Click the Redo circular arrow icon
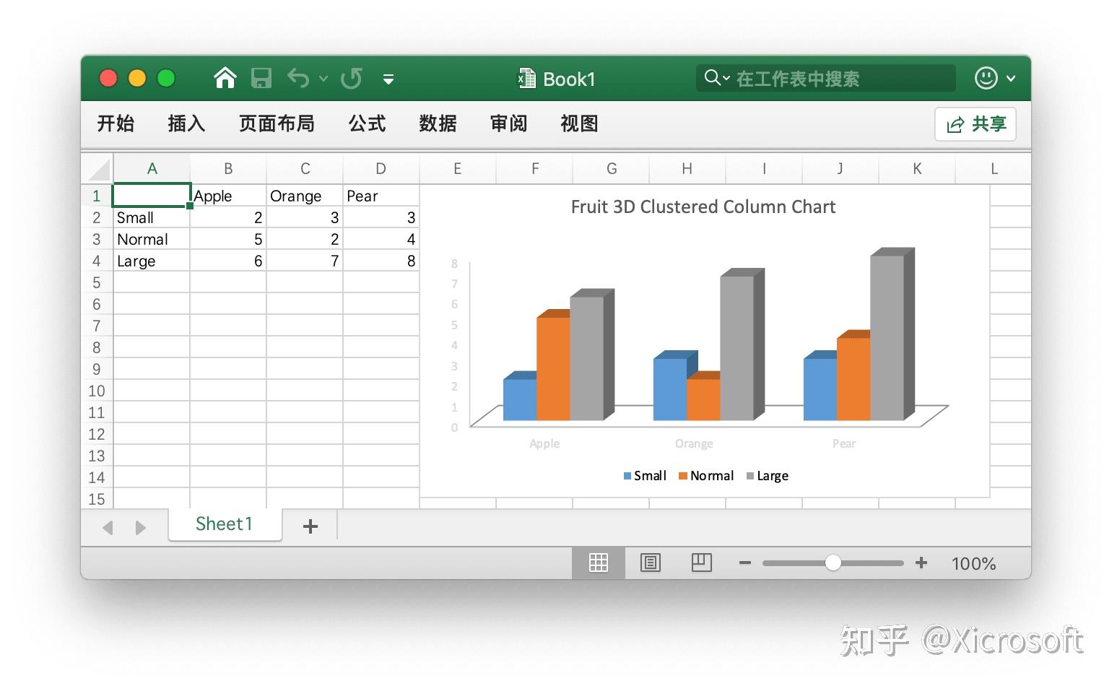Image resolution: width=1112 pixels, height=686 pixels. [352, 78]
